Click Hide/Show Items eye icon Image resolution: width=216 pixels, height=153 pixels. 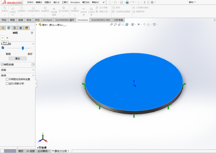[x=139, y=24]
